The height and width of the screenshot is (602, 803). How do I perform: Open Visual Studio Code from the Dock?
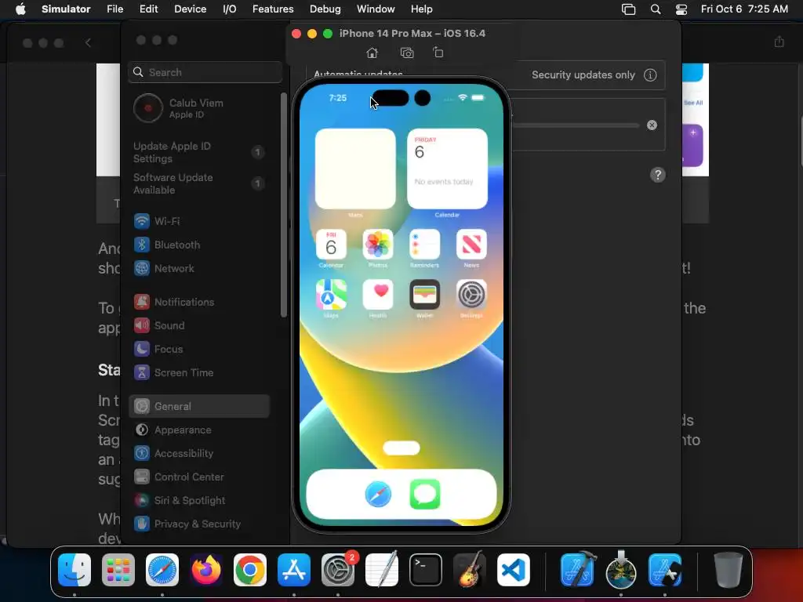click(513, 570)
